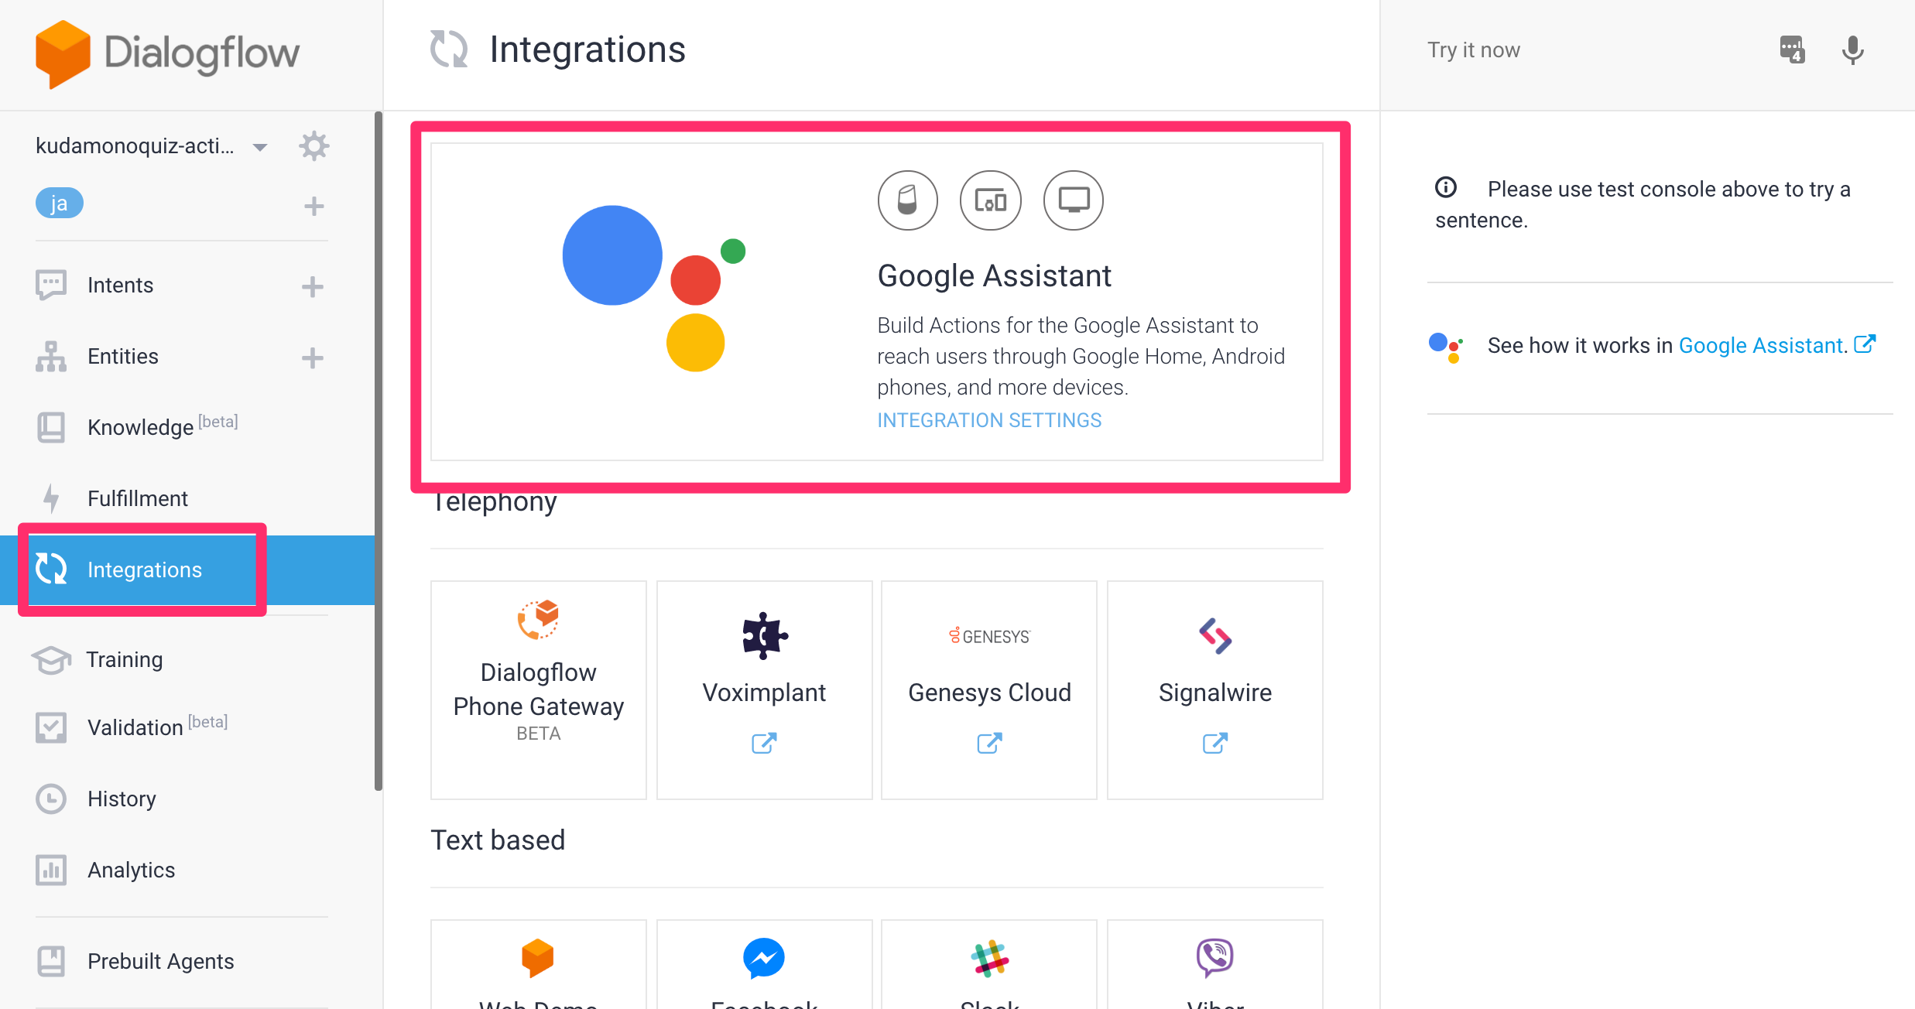Add a language with plus beside ja

click(x=313, y=206)
